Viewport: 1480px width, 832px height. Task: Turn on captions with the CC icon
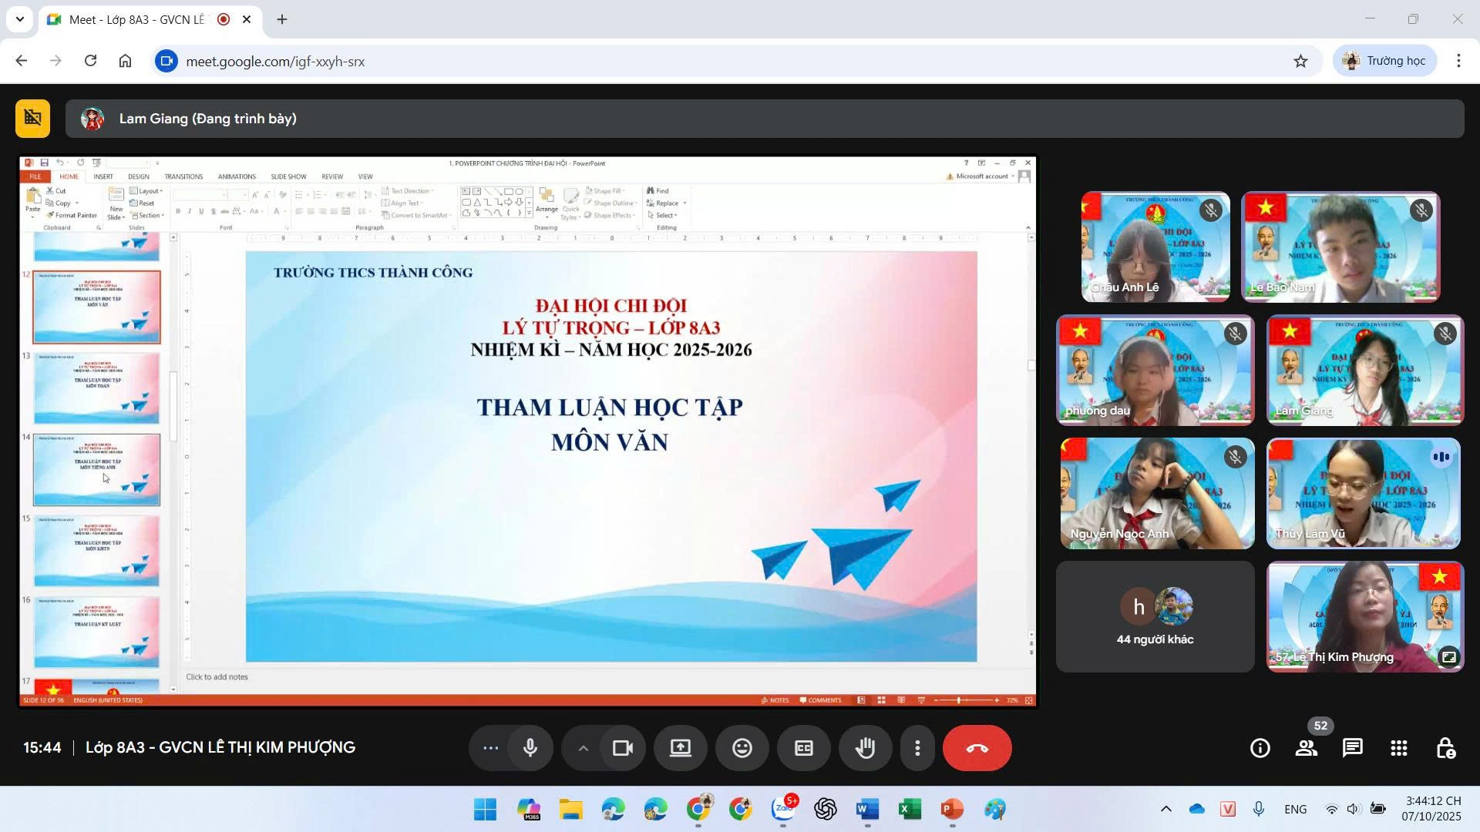pyautogui.click(x=803, y=747)
